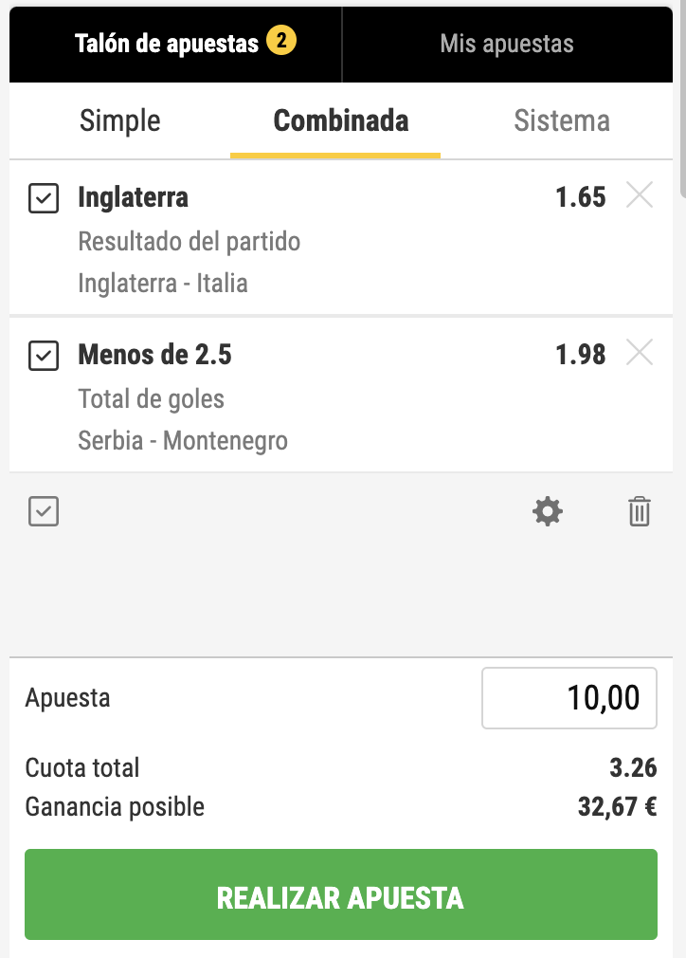Open the Serbia - Montenegro match link
The image size is (686, 958).
point(183,441)
